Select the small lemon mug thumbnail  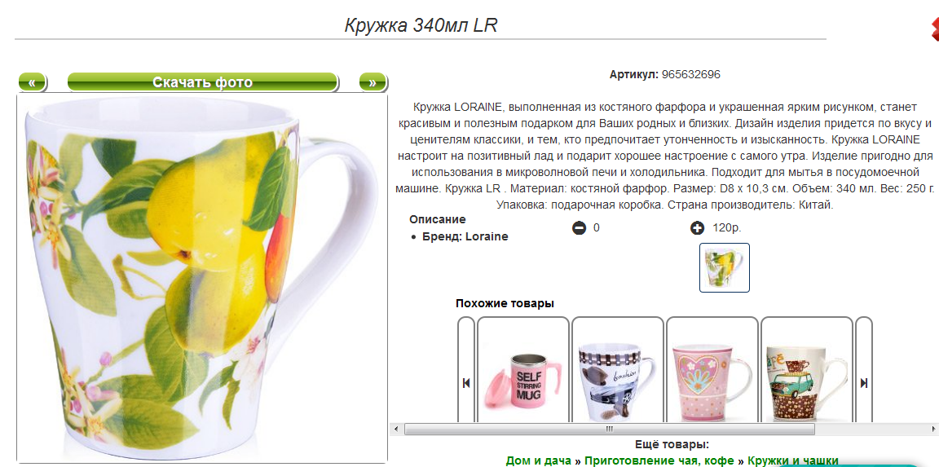(725, 267)
